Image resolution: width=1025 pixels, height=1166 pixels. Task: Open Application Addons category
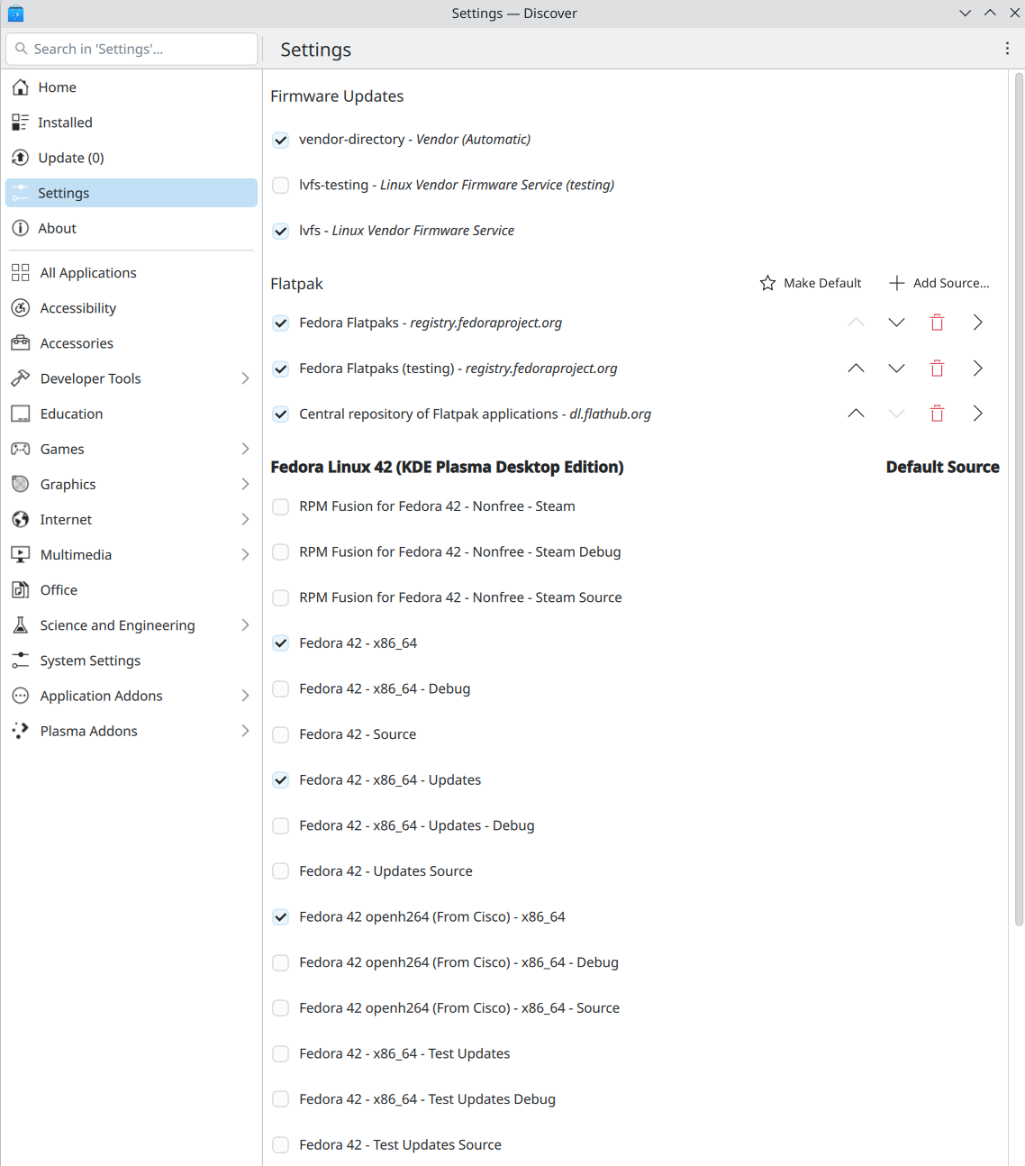coord(132,695)
